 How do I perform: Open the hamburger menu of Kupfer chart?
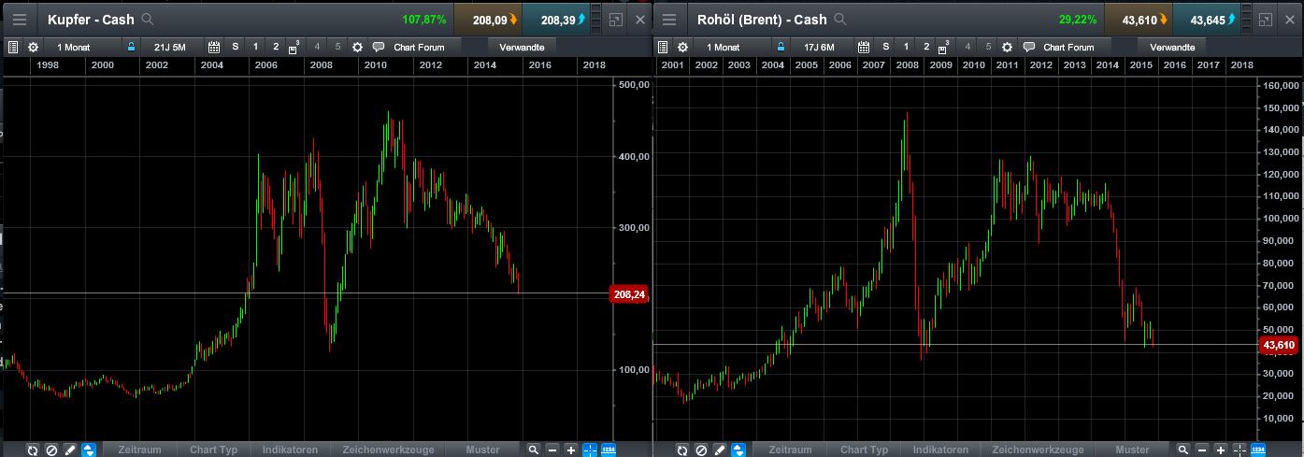click(21, 19)
